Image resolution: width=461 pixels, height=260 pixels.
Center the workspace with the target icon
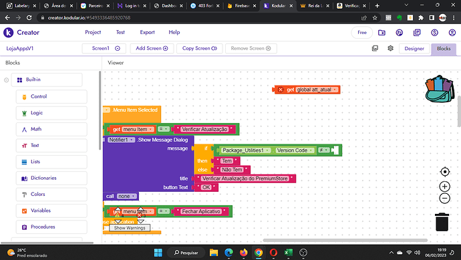pyautogui.click(x=444, y=172)
